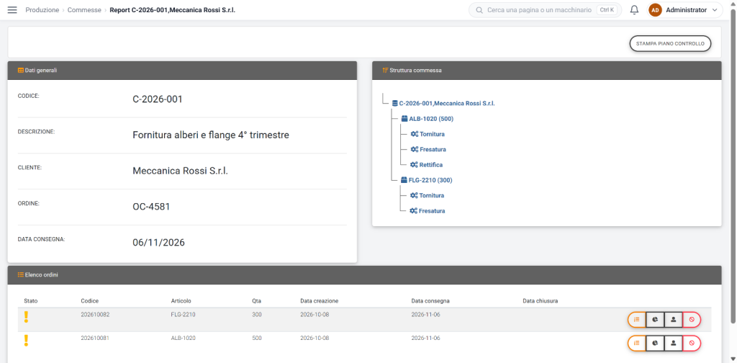Click the Data consegna column header
The width and height of the screenshot is (737, 363).
[x=431, y=301]
